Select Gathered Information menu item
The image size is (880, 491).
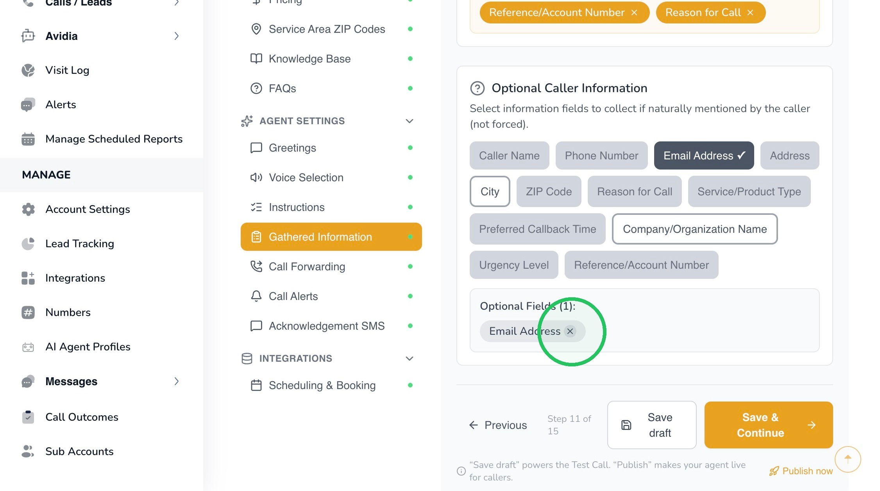tap(331, 237)
